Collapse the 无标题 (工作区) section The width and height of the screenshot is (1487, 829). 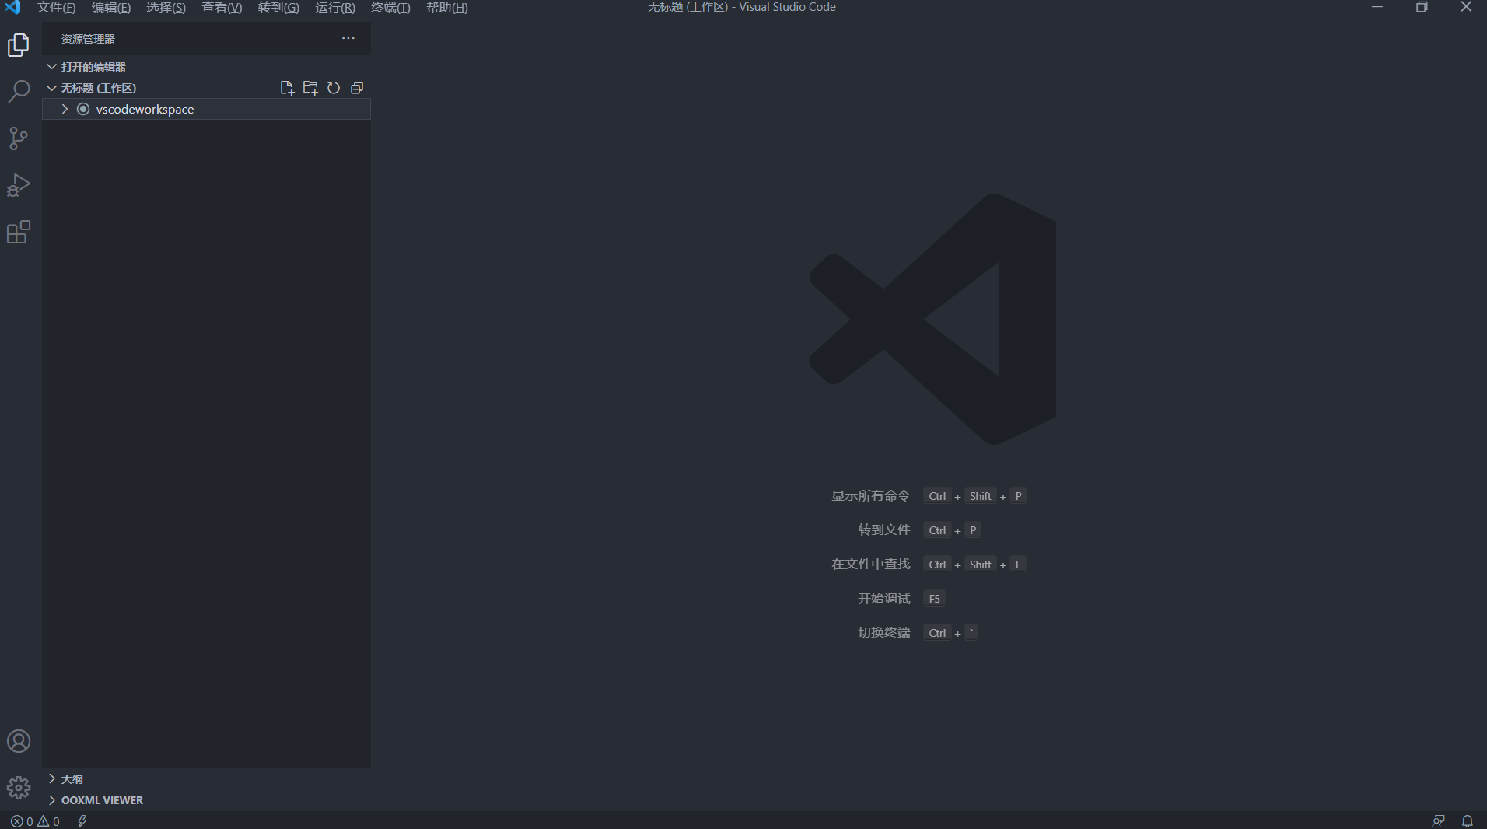pyautogui.click(x=51, y=88)
